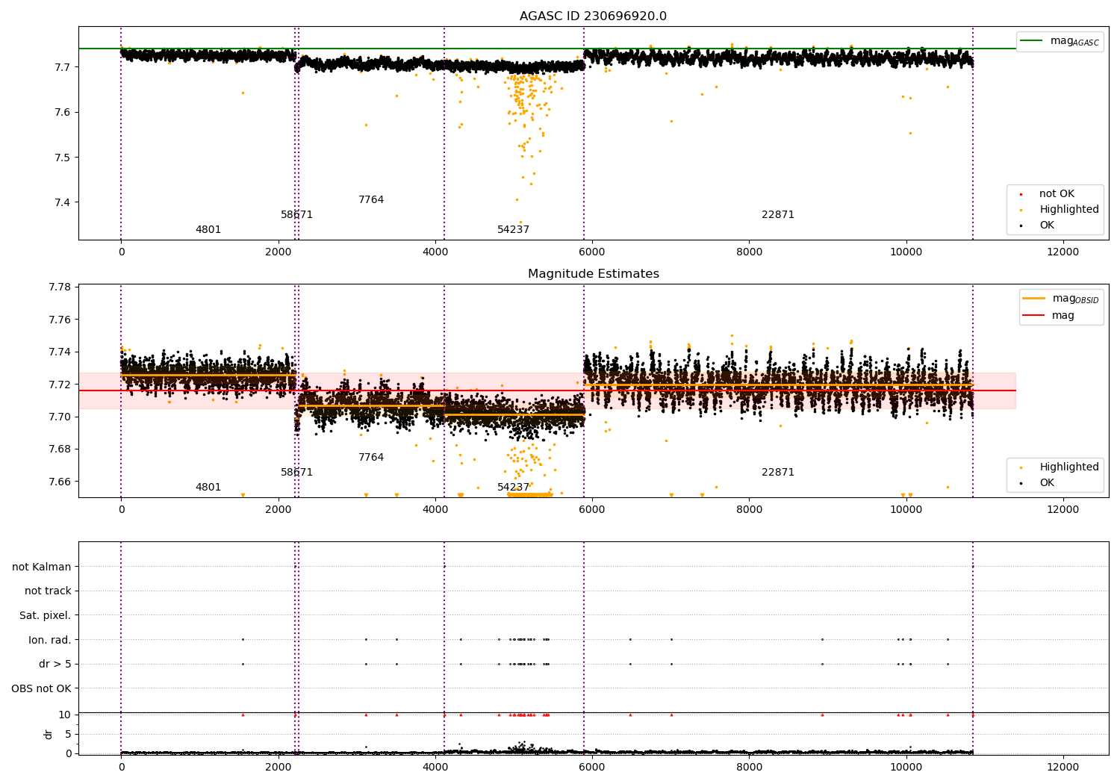This screenshot has width=1120, height=784.
Task: Click the 10 tick on the dr axis
Action: pos(64,715)
